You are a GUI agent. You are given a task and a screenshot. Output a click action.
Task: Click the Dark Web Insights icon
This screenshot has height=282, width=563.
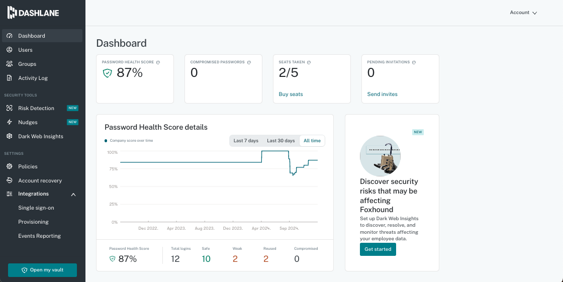point(9,136)
